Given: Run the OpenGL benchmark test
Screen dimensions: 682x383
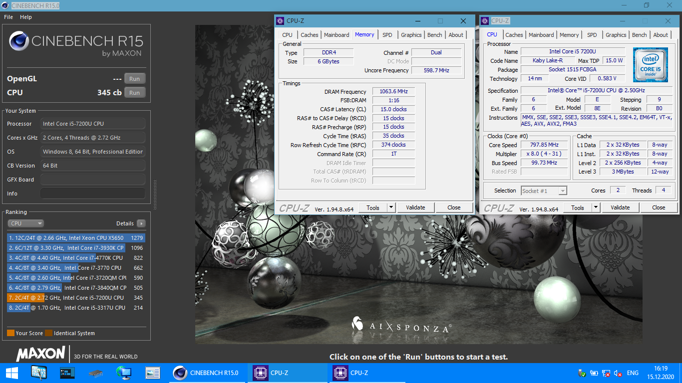Looking at the screenshot, I should [x=134, y=79].
